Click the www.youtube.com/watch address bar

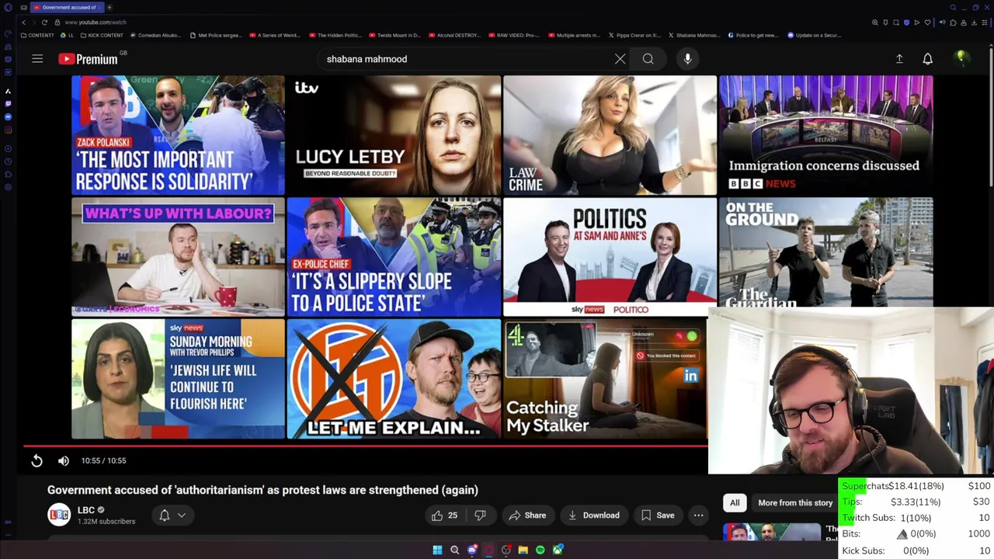coord(96,23)
